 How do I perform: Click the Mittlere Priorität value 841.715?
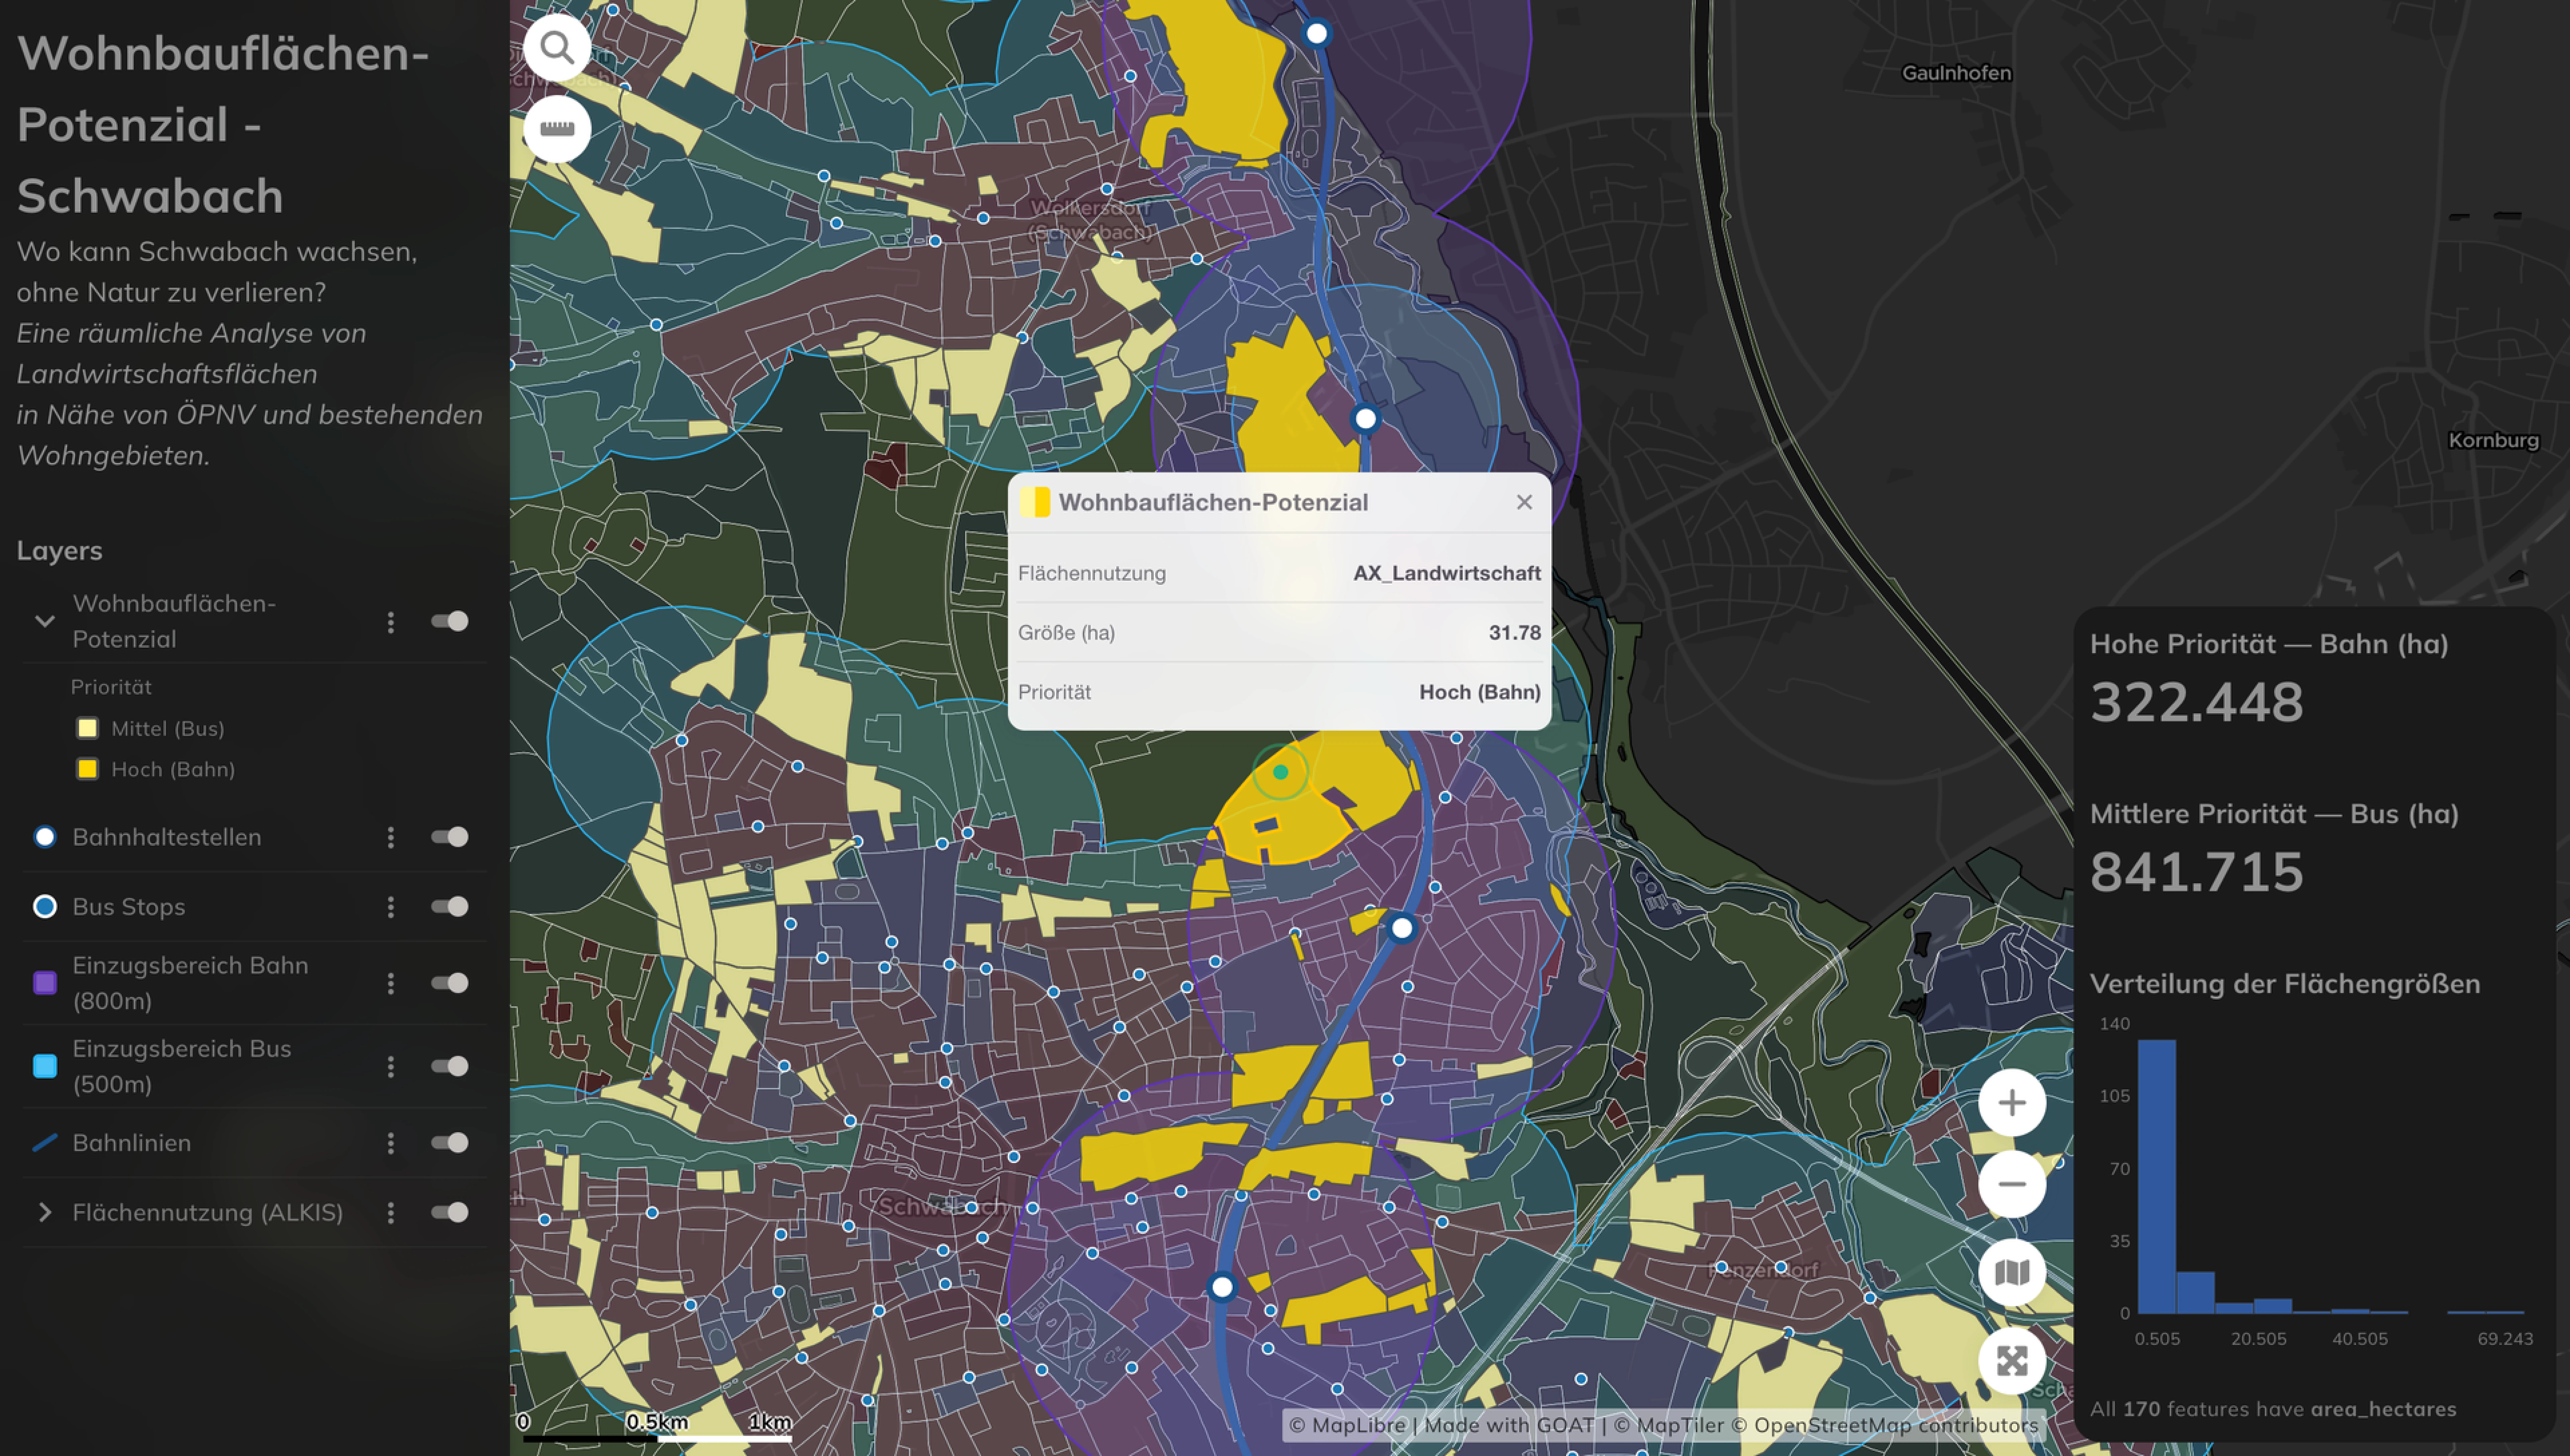point(2197,872)
